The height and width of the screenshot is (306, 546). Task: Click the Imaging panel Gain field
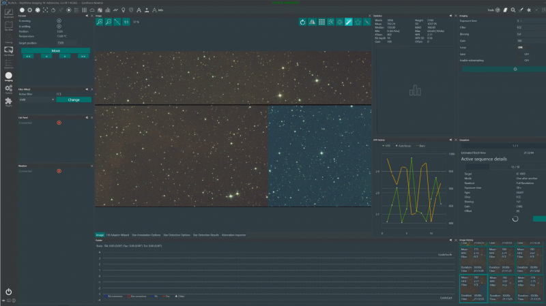point(531,41)
